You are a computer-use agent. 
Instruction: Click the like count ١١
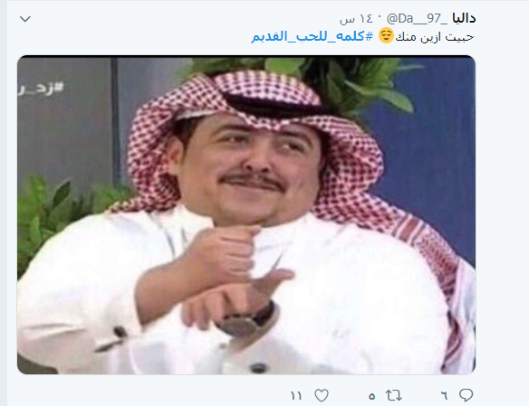point(296,396)
